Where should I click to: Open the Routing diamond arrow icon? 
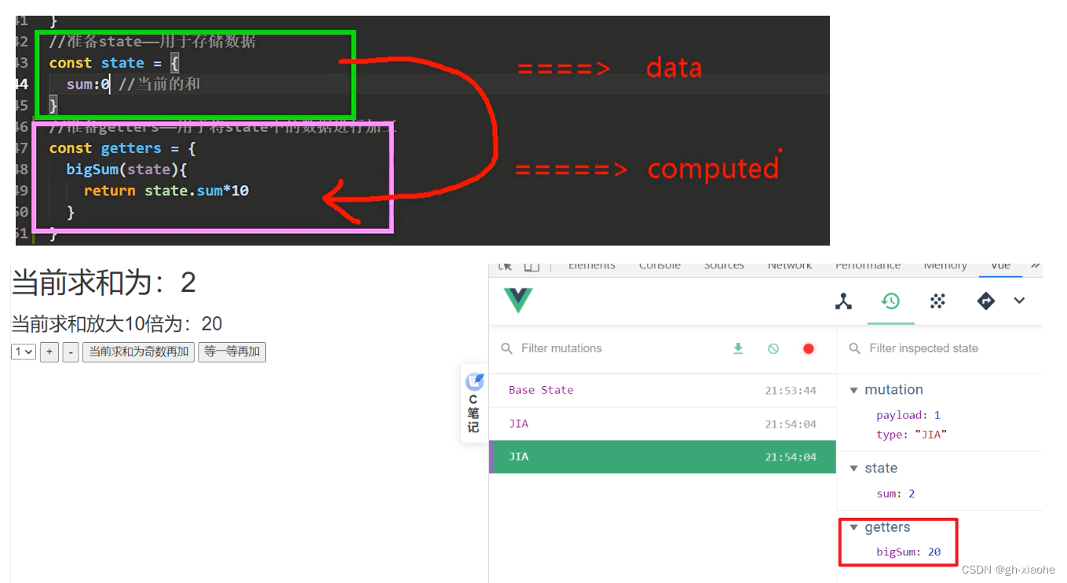[985, 301]
